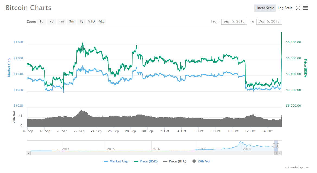
Task: Toggle 24h Vol series in legend
Action: coord(201,161)
